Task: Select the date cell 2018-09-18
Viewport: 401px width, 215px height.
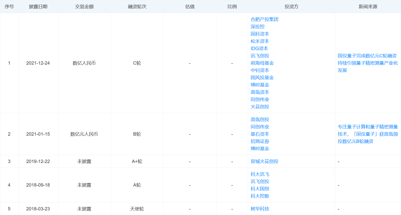Action: (38, 185)
